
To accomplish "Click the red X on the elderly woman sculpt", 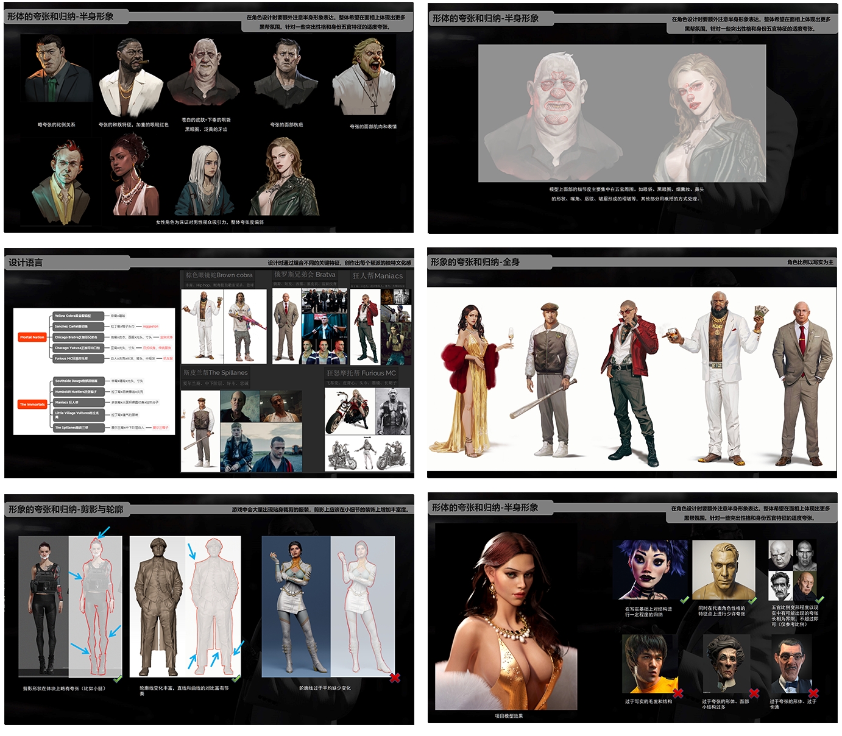I will click(754, 693).
